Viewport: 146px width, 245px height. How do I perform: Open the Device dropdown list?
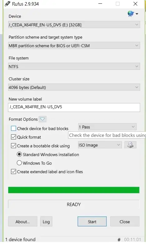tap(74, 25)
